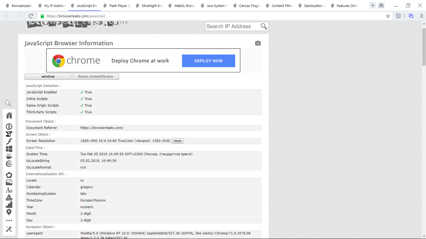Screen dimensions: 426x239
Task: Click the userAgent row label
Action: [35, 233]
